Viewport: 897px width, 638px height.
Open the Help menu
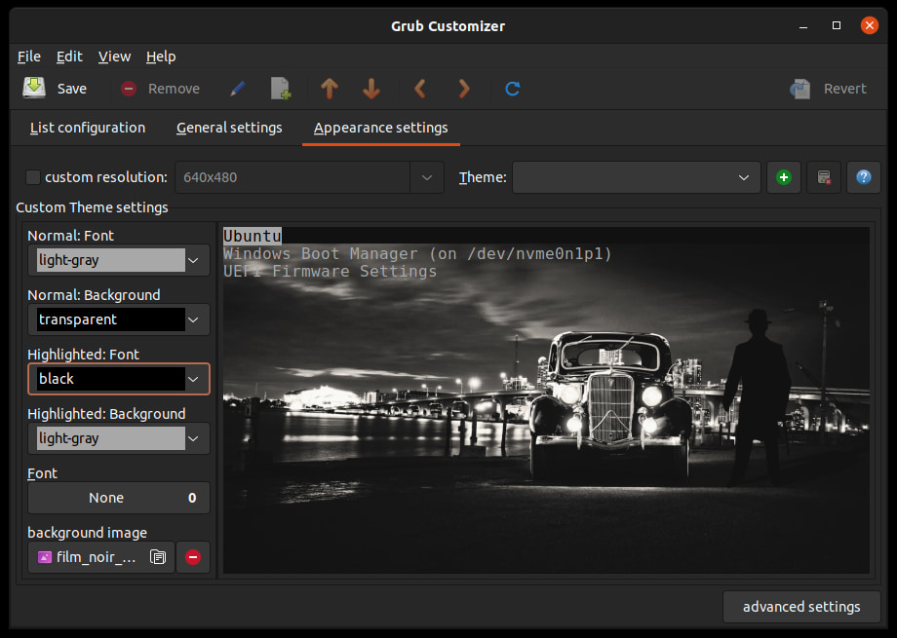click(x=161, y=56)
